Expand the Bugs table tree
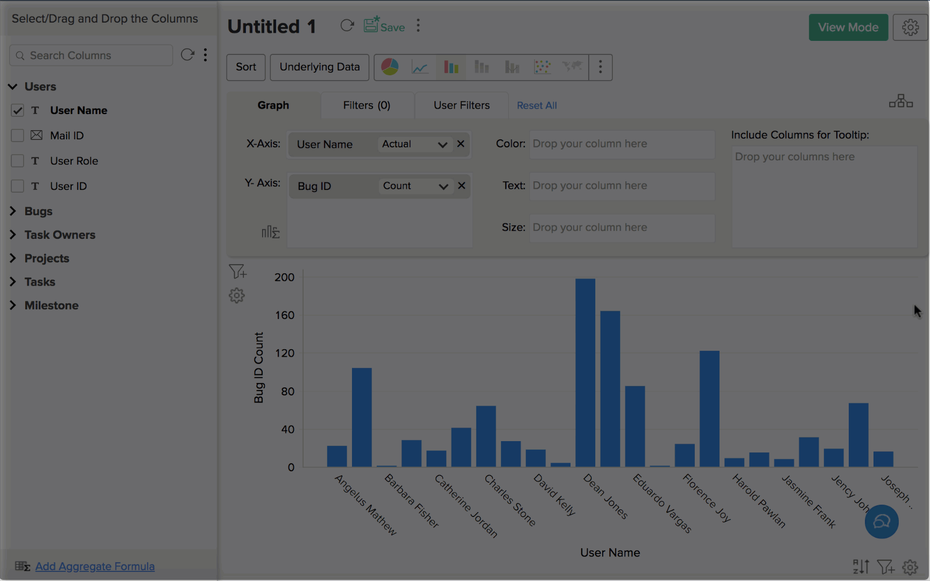Image resolution: width=930 pixels, height=581 pixels. [13, 211]
